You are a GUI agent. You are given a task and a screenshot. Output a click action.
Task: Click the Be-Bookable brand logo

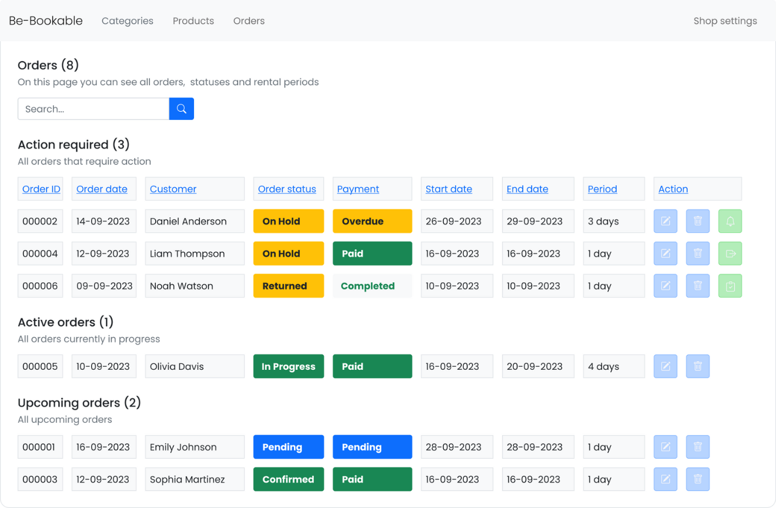(46, 21)
